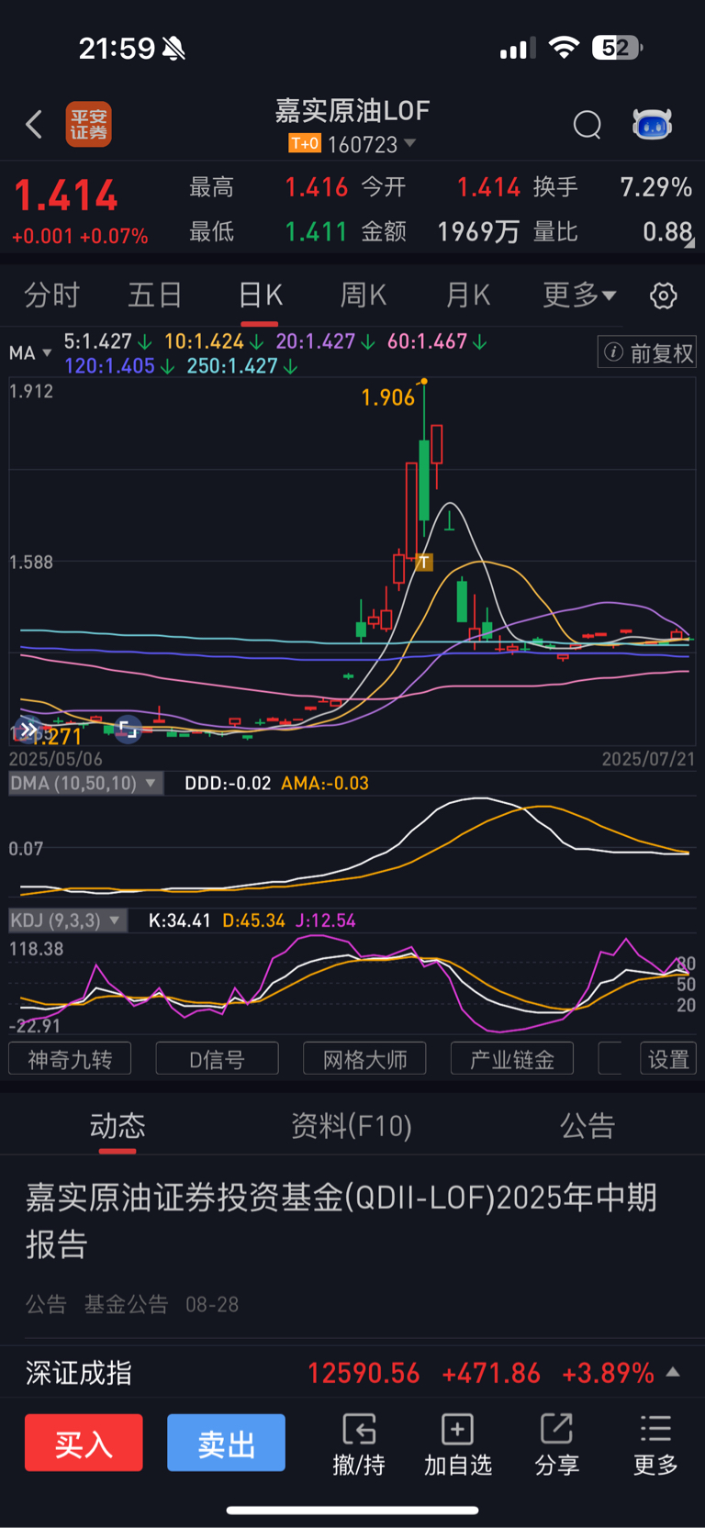Screen dimensions: 705x1528
Task: Tap the 60:1.467 MA60 value
Action: 428,341
